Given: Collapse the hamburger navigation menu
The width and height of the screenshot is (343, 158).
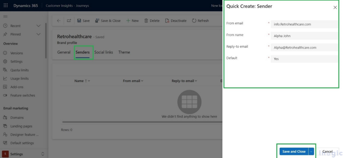Looking at the screenshot, I should point(5,16).
